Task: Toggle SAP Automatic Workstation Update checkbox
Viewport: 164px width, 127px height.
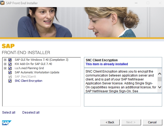Action: pos(10,72)
